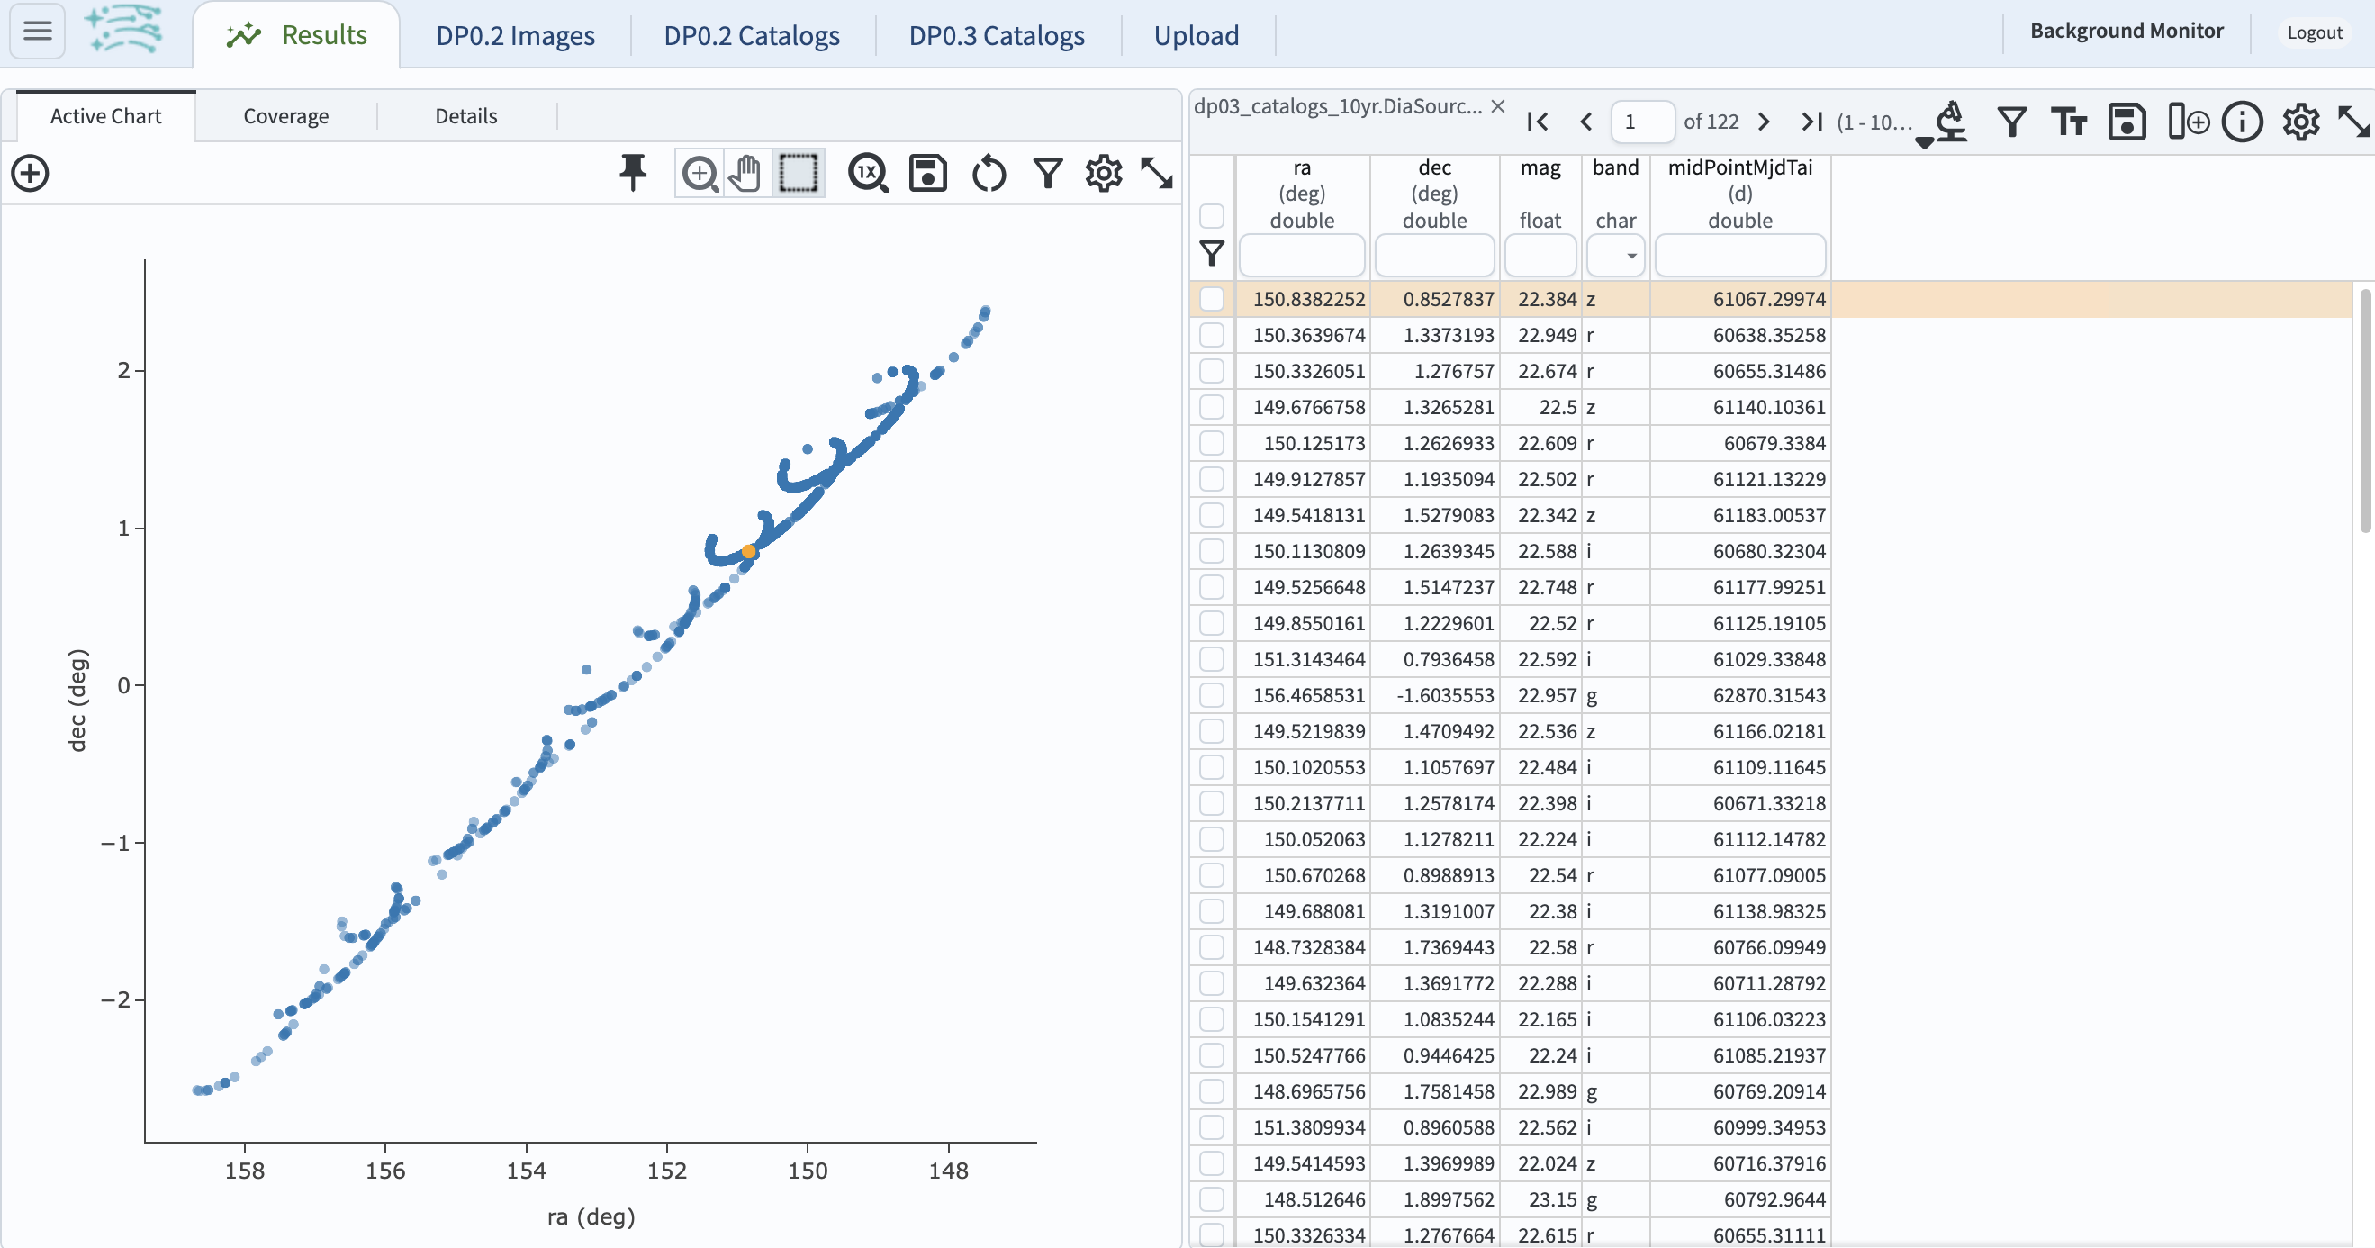2375x1248 pixels.
Task: Go to last table page
Action: (x=1811, y=122)
